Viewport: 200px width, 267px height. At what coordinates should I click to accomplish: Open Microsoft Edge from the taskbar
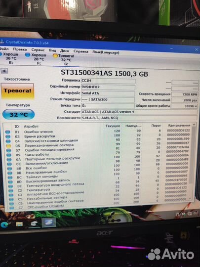click(4, 225)
